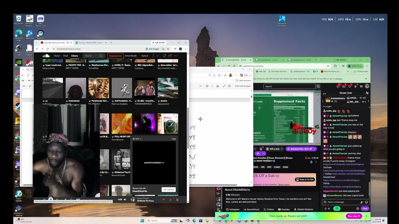Open SoundCloud Artist Studio link
The image size is (399, 224).
coord(131,56)
